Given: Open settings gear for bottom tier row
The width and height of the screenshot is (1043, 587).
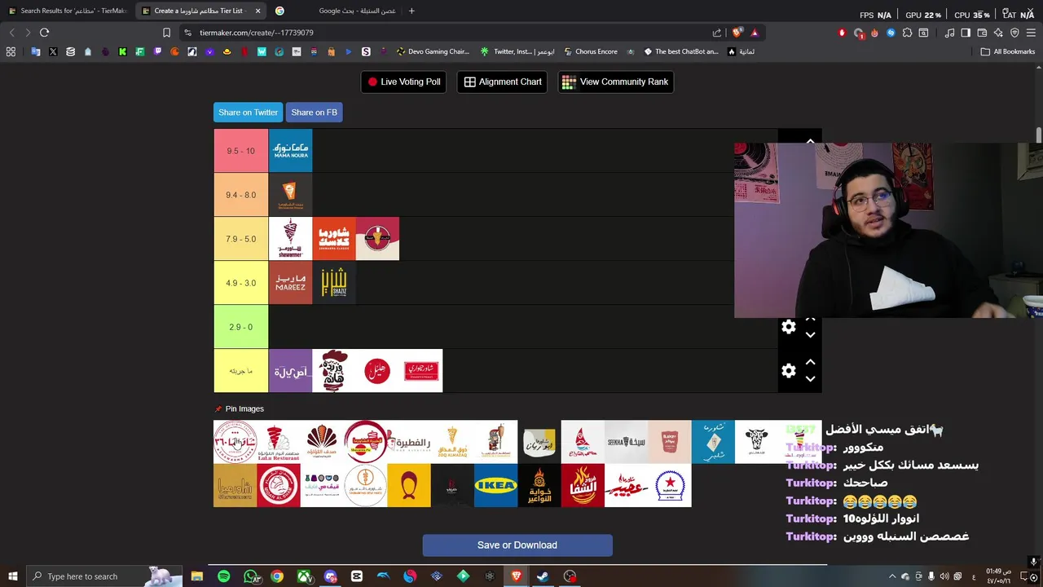Looking at the screenshot, I should pos(789,371).
